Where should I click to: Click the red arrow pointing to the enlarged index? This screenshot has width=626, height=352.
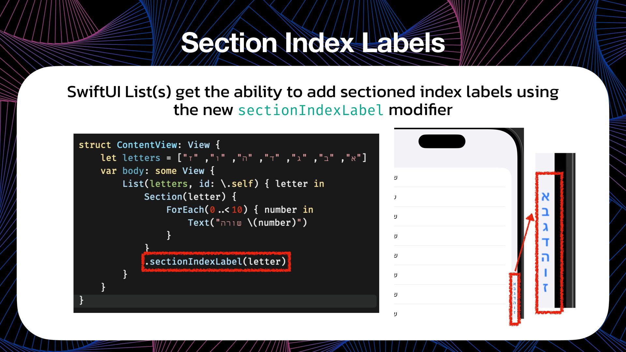[x=524, y=243]
